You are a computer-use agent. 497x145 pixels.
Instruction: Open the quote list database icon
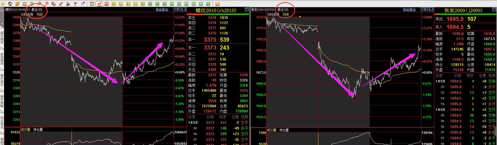pos(17,4)
